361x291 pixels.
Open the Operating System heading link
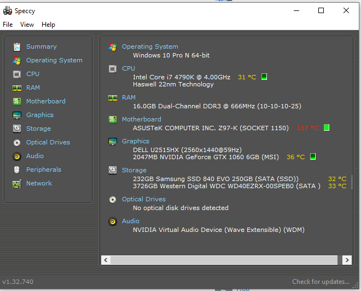click(149, 46)
